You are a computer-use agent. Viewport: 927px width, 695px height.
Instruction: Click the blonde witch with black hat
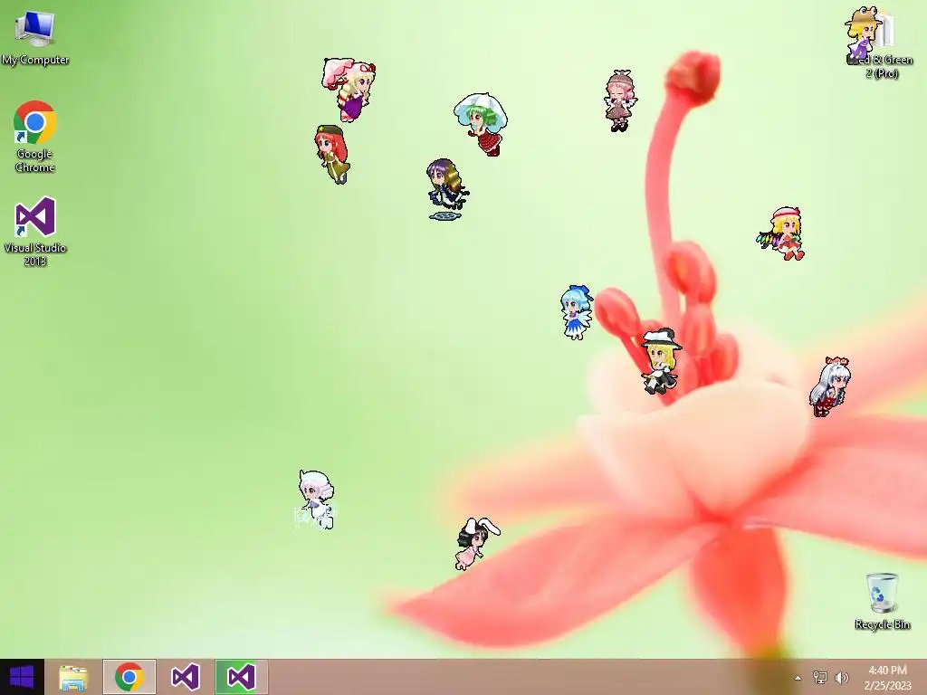[x=661, y=361]
